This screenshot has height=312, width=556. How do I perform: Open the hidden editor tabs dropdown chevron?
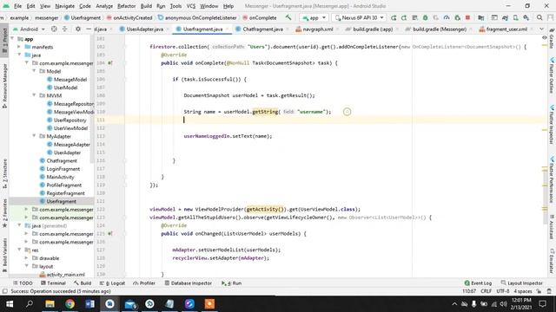(541, 29)
